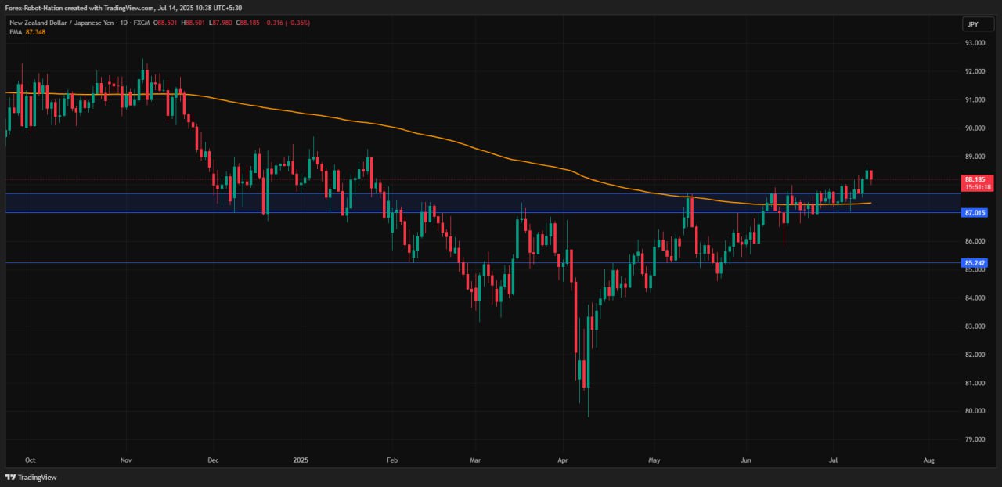This screenshot has width=1002, height=487.
Task: Click 83.000 on the price axis
Action: 975,326
